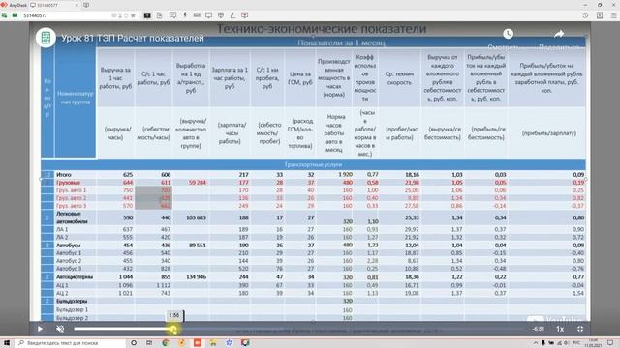
Task: Open the Chrome icon on the taskbar
Action: pos(166,343)
